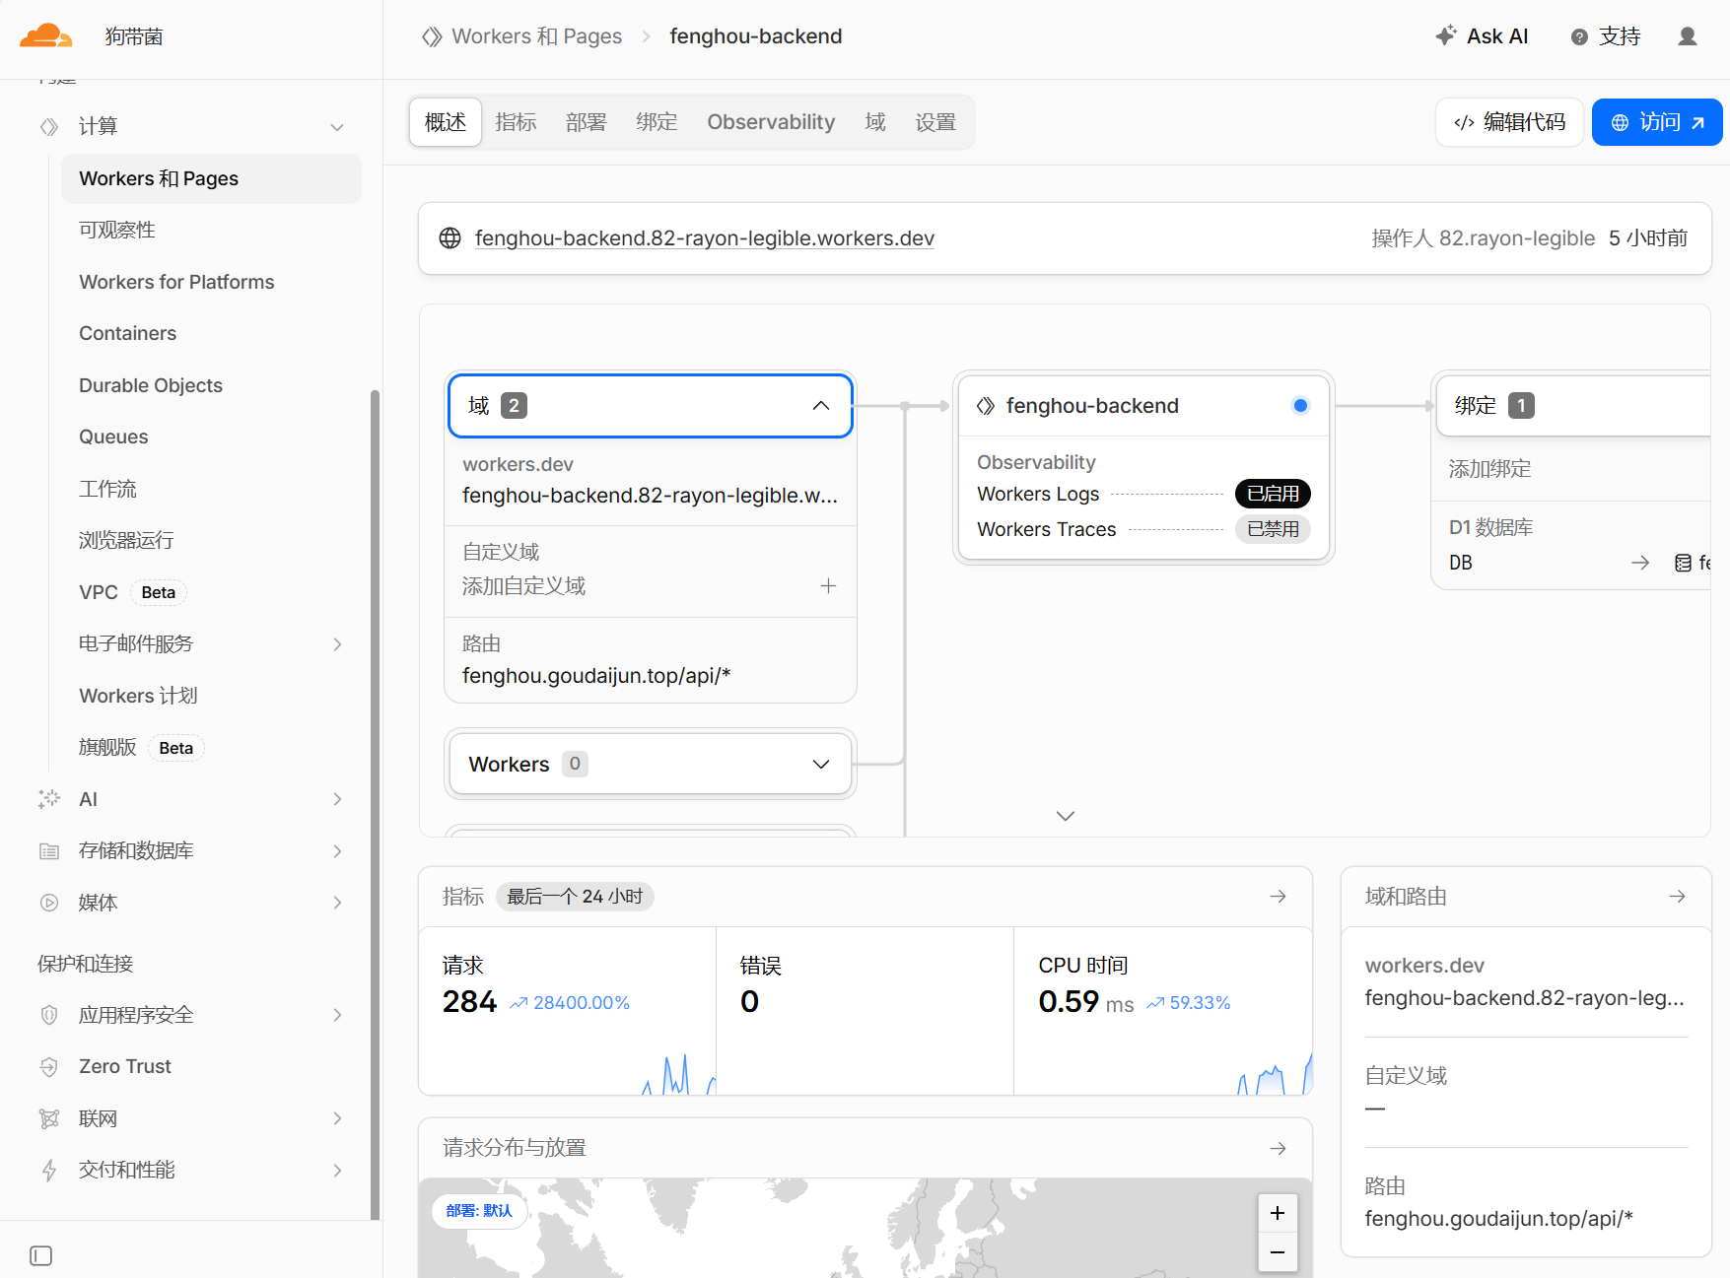This screenshot has width=1730, height=1278.
Task: Click the arrow next to DB binding
Action: (x=1640, y=563)
